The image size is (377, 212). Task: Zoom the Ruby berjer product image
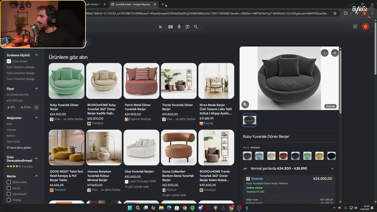pos(245,104)
